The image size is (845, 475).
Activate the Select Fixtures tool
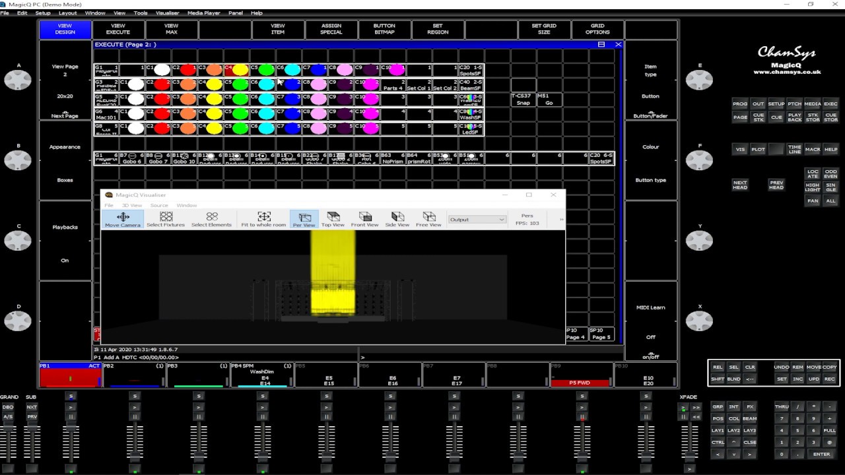click(x=166, y=220)
